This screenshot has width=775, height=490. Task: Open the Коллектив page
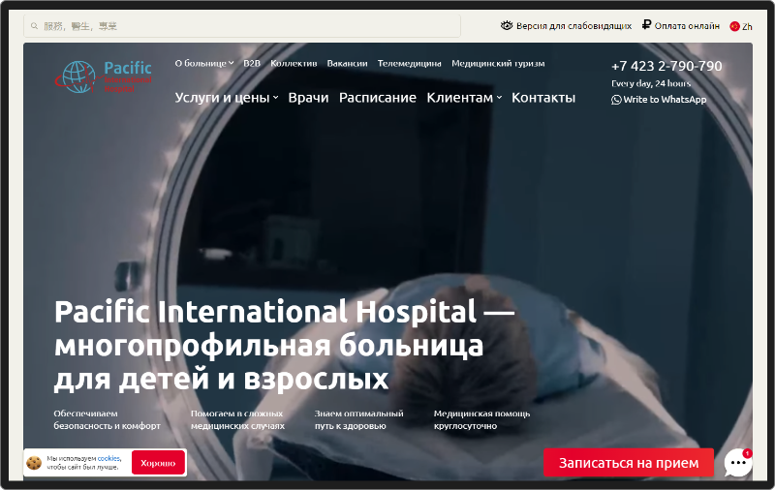point(294,63)
